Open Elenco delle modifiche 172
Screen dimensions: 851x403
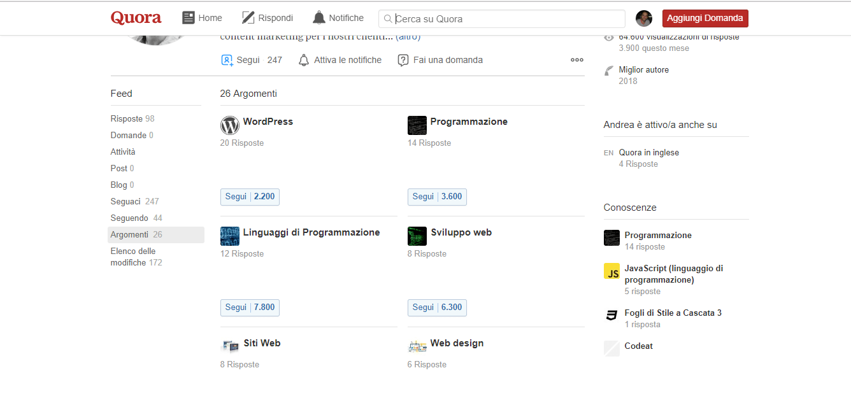[x=136, y=257]
